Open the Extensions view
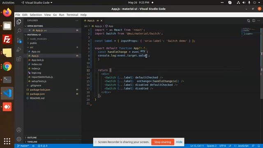 (x=19, y=59)
